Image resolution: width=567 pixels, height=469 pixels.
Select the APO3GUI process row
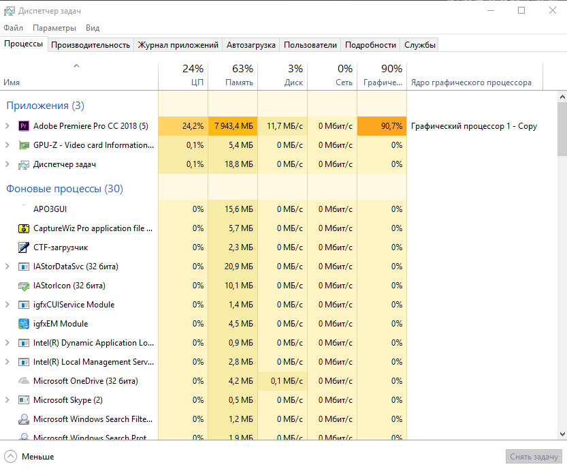(204, 209)
